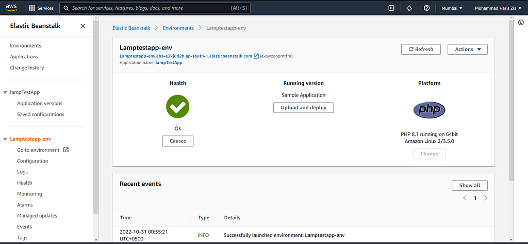
Task: Open the lampTestApp application name link
Action: point(169,63)
